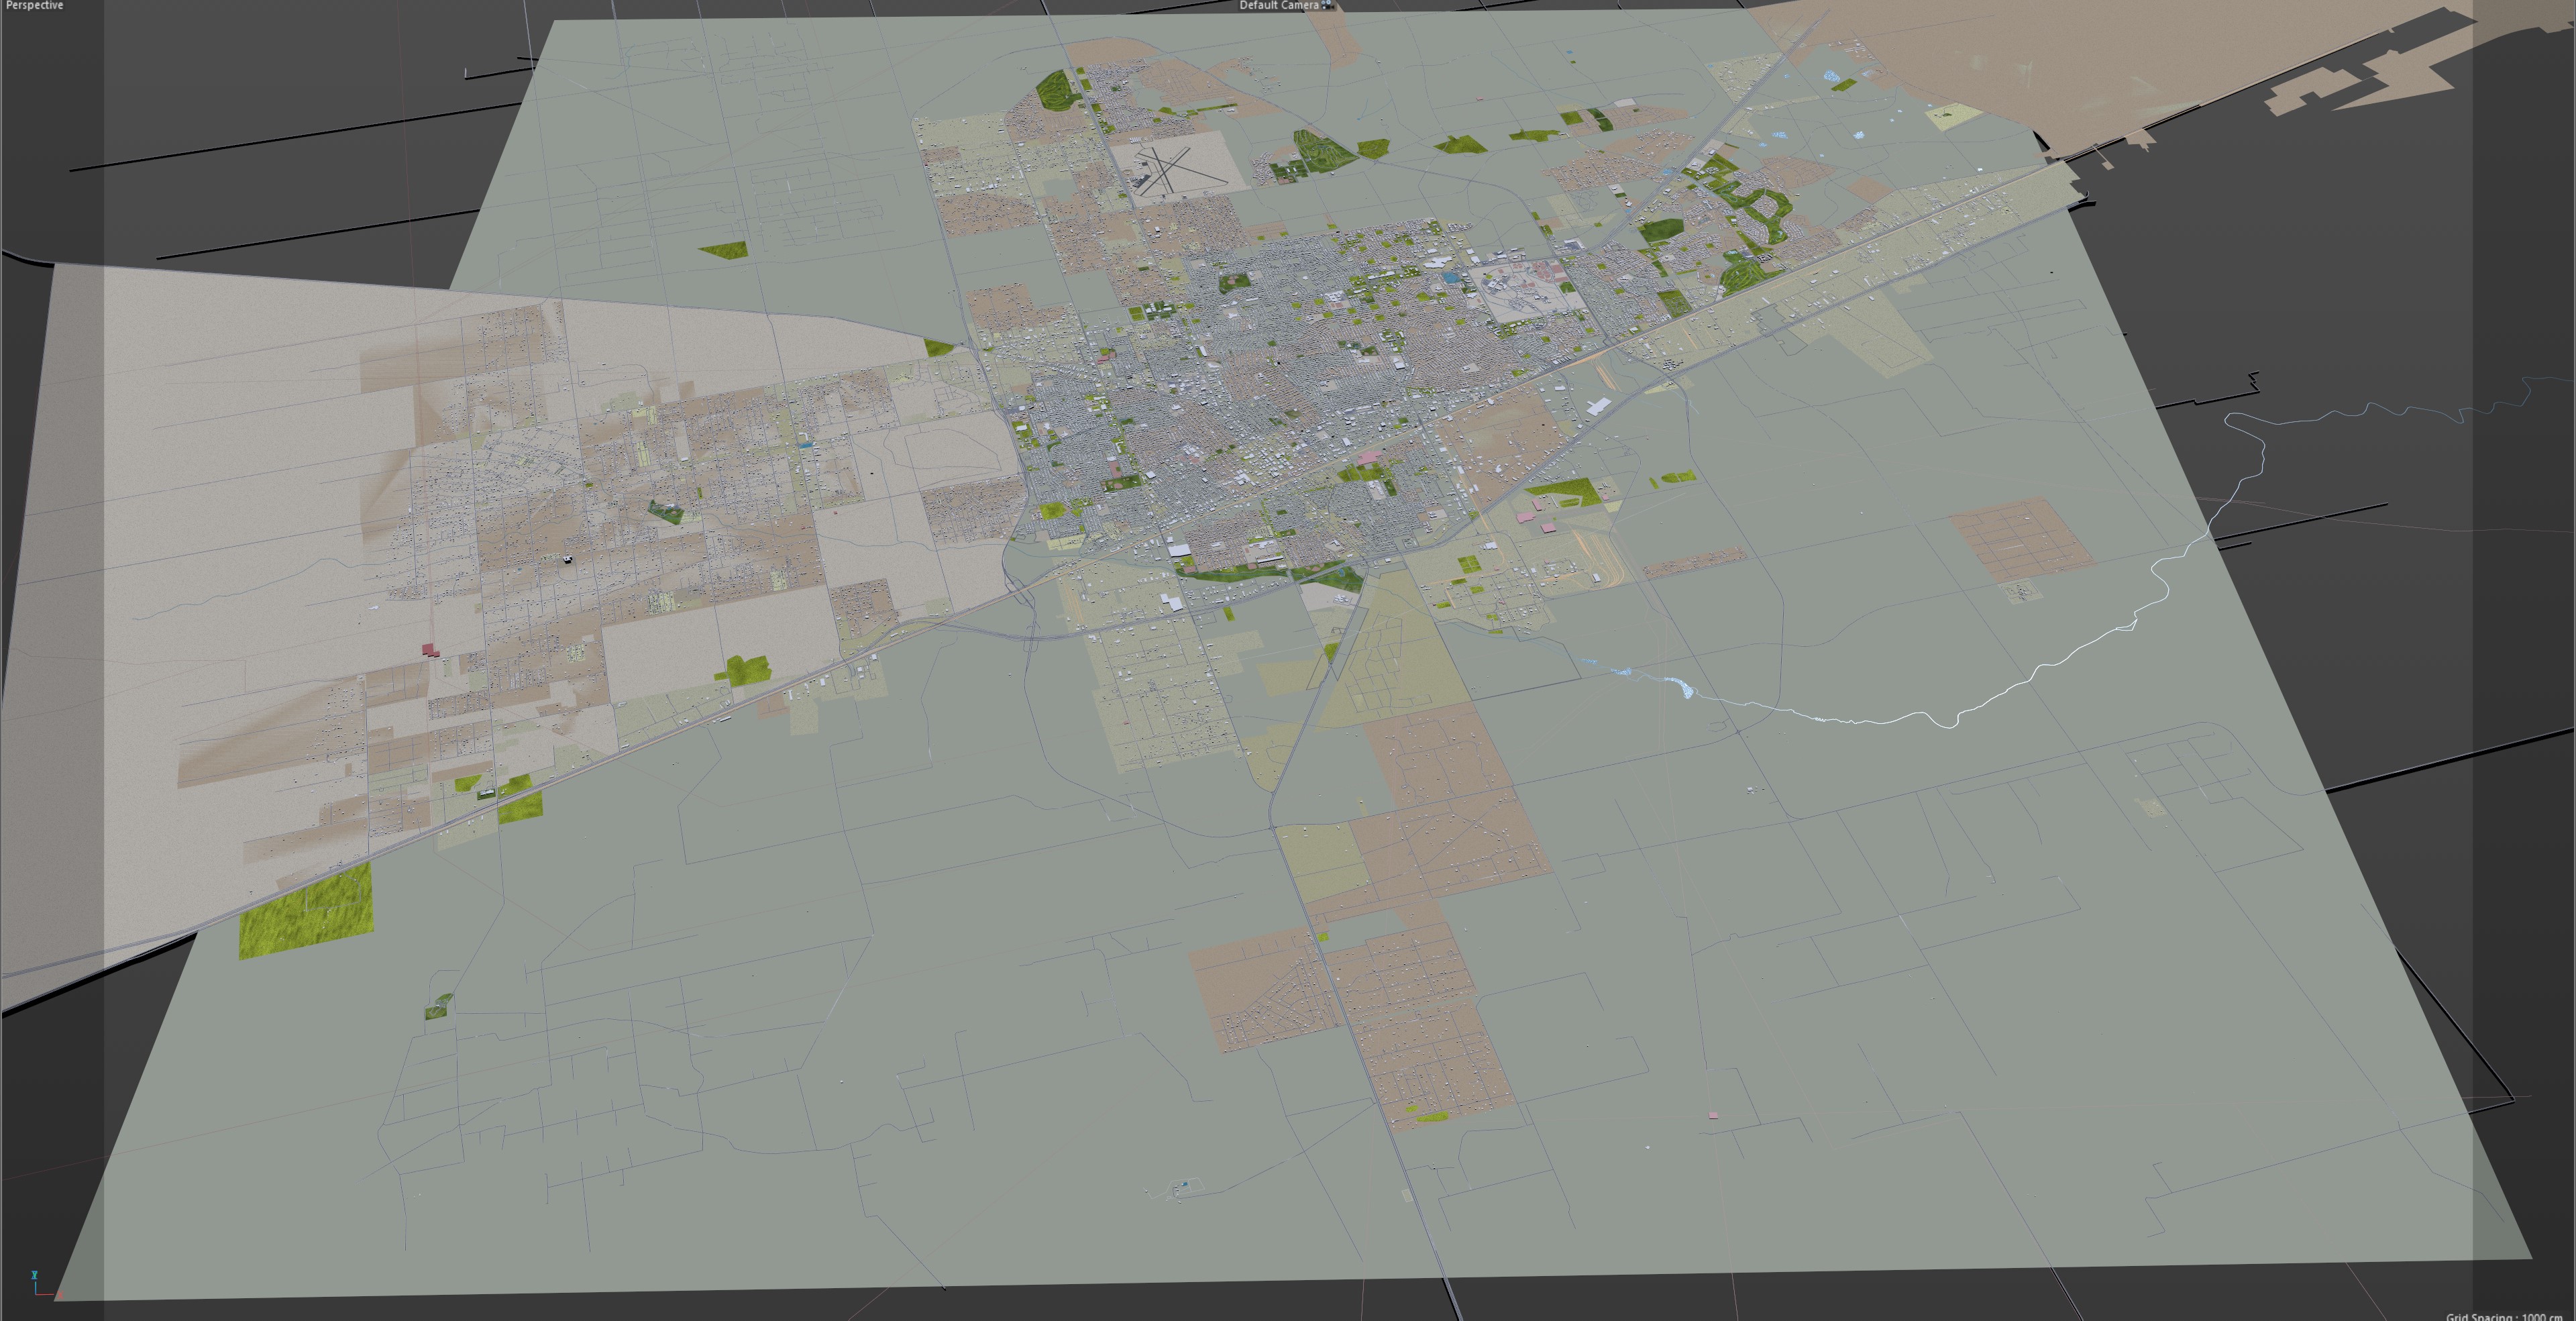
Task: Click the Perspective view label
Action: tap(34, 5)
